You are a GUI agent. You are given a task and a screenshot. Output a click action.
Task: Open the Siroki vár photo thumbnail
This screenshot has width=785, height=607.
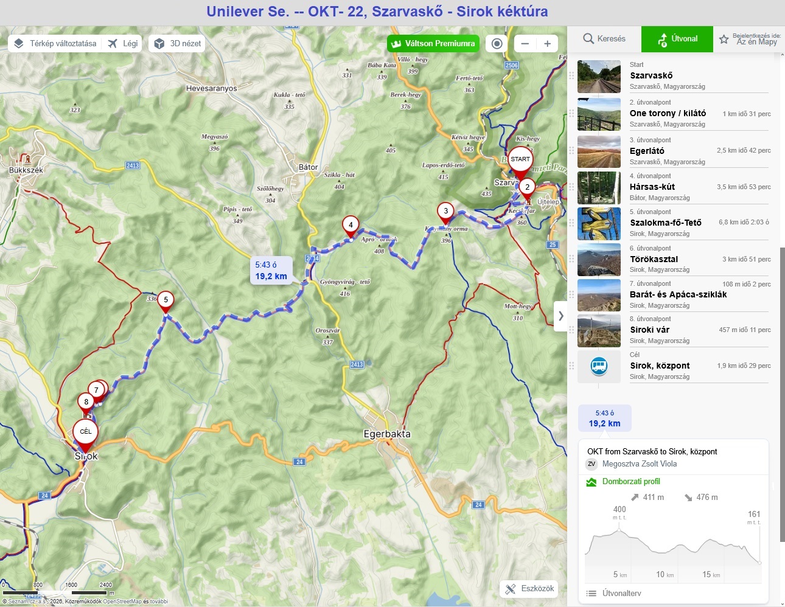point(599,330)
